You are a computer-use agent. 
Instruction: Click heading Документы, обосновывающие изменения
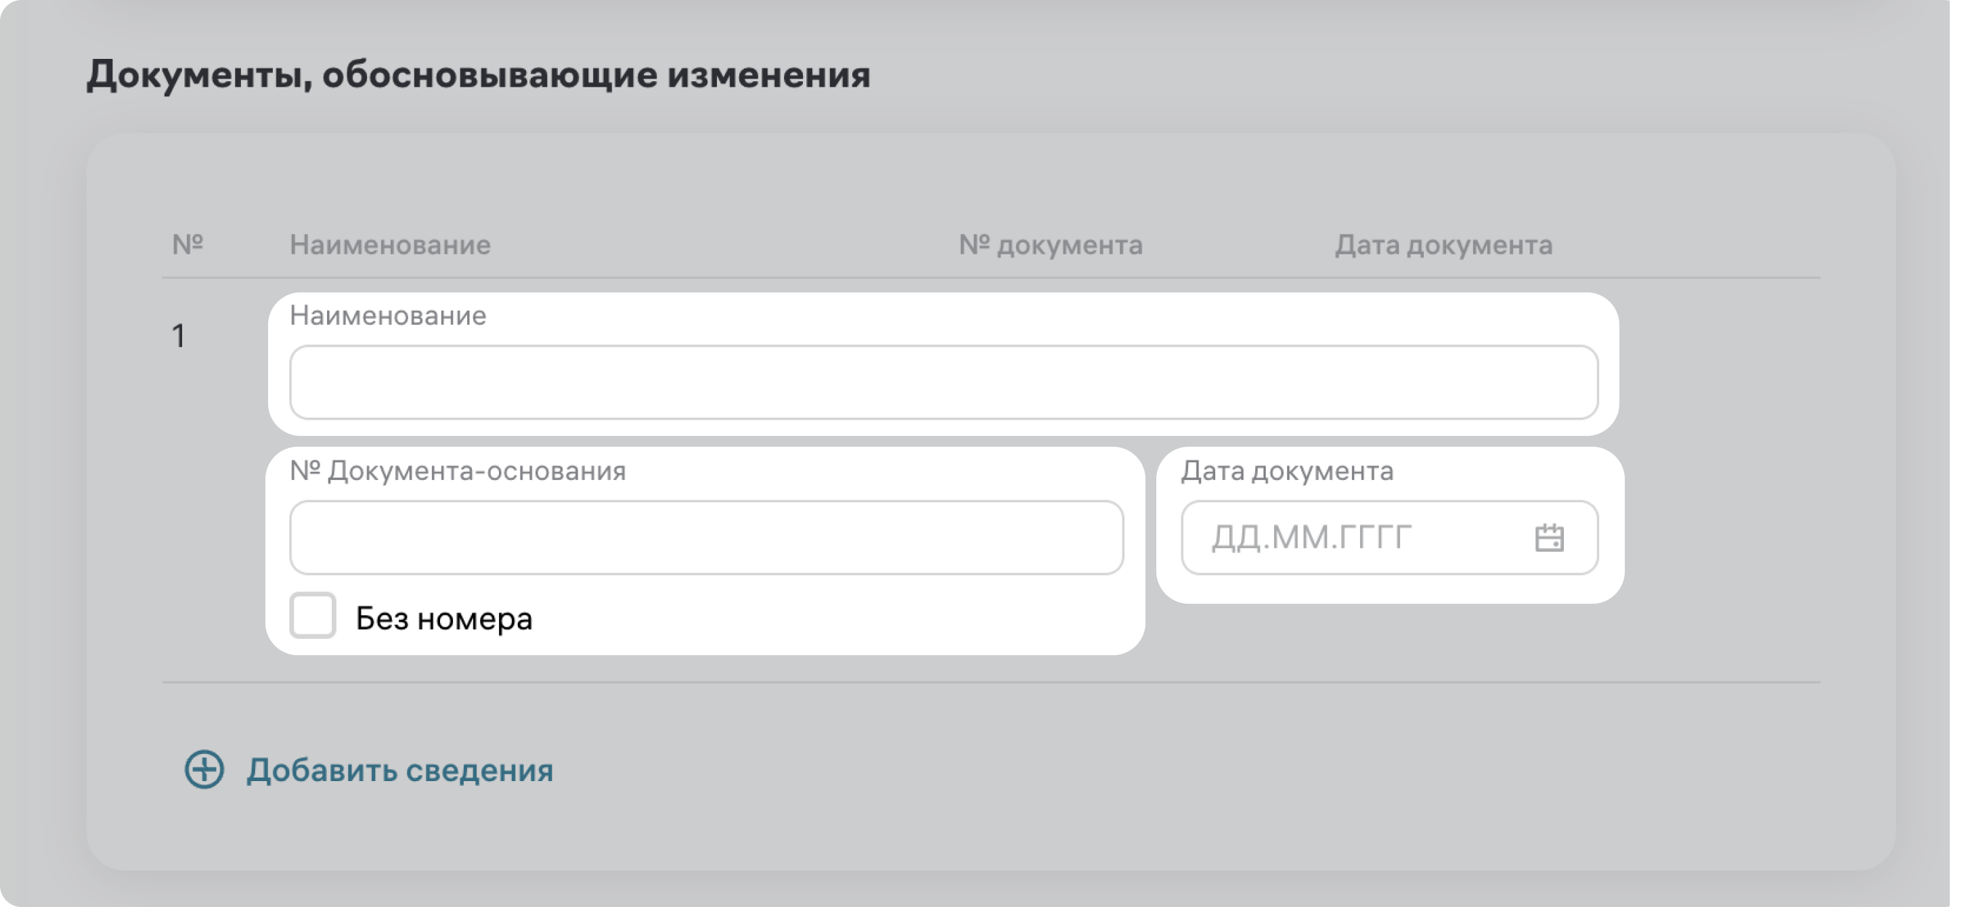(478, 74)
